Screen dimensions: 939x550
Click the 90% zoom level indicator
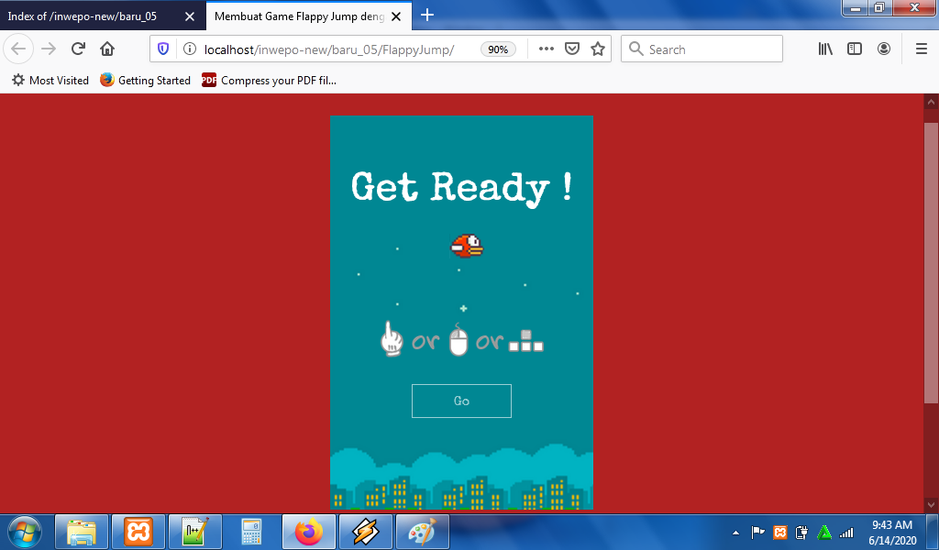pyautogui.click(x=498, y=49)
